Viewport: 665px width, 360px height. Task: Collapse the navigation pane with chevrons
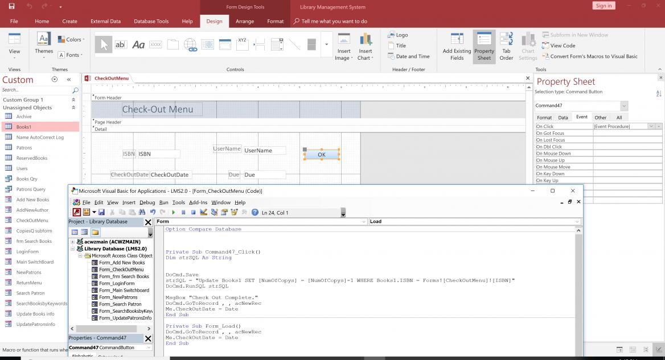pos(69,80)
